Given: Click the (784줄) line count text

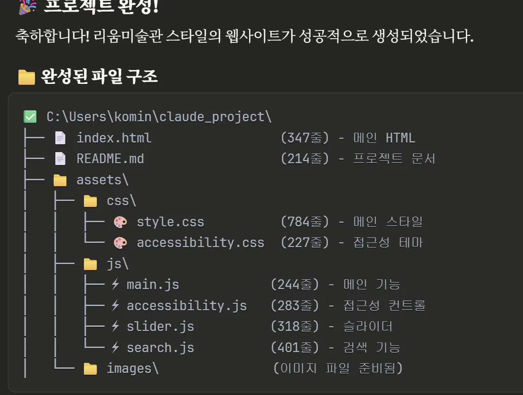Looking at the screenshot, I should (x=305, y=222).
